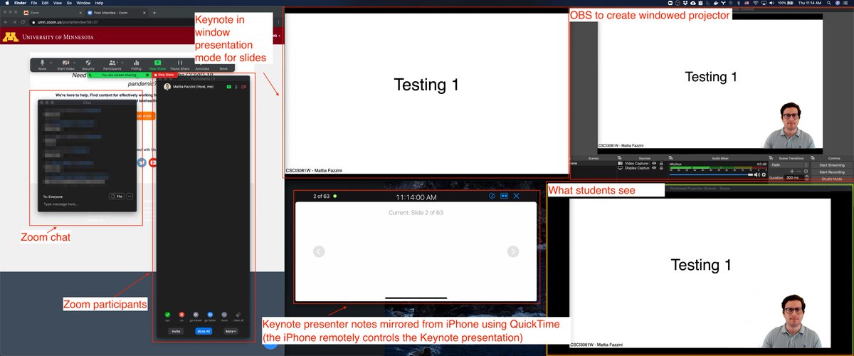Toggle lock on Display Capture source

[x=660, y=168]
